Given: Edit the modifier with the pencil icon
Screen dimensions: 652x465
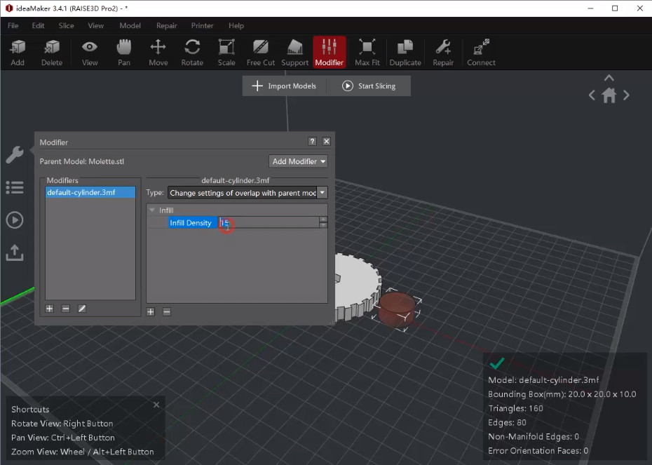Looking at the screenshot, I should (82, 309).
